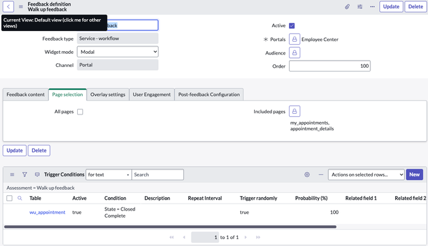Image resolution: width=428 pixels, height=246 pixels.
Task: Sort by Active column header
Action: click(x=79, y=198)
